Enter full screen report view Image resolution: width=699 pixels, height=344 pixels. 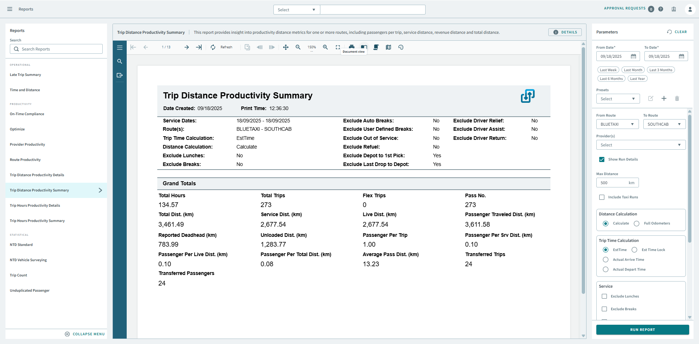[338, 47]
